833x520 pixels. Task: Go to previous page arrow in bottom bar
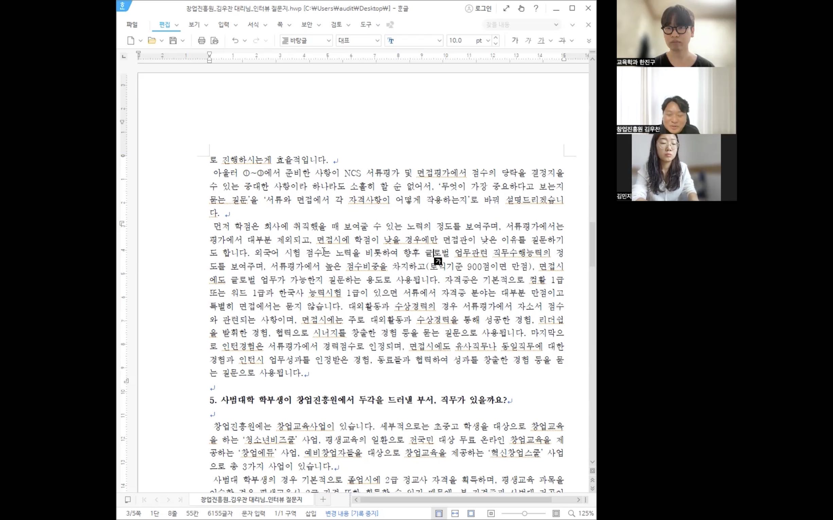pyautogui.click(x=157, y=500)
